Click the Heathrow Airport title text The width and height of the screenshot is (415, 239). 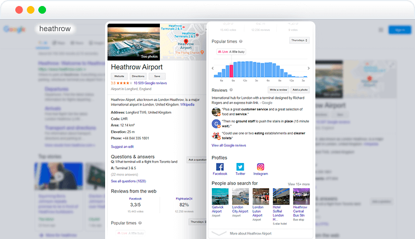(x=137, y=67)
